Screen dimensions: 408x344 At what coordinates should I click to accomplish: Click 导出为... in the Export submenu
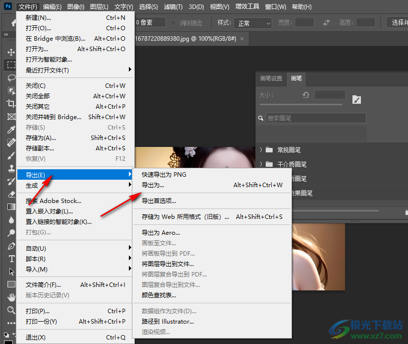(x=152, y=185)
